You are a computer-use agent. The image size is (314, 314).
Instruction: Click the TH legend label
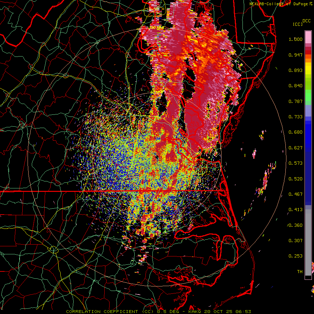[300, 272]
